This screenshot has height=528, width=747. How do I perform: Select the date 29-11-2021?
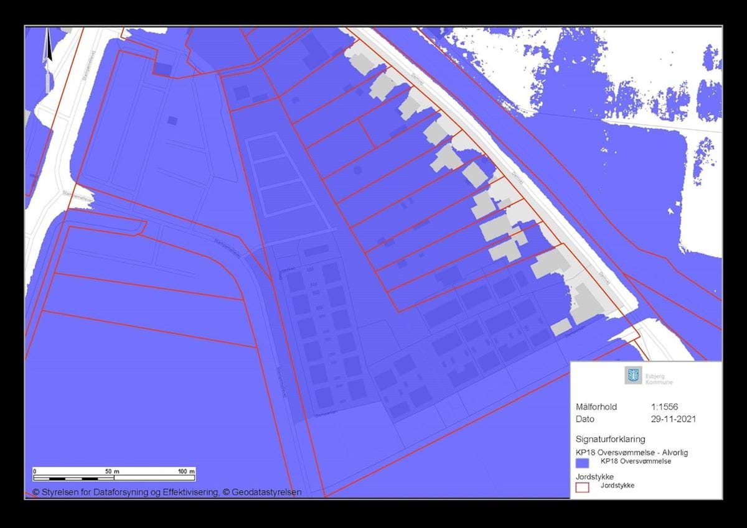pyautogui.click(x=672, y=419)
